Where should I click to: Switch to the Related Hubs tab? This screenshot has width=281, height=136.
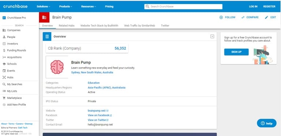point(67,26)
